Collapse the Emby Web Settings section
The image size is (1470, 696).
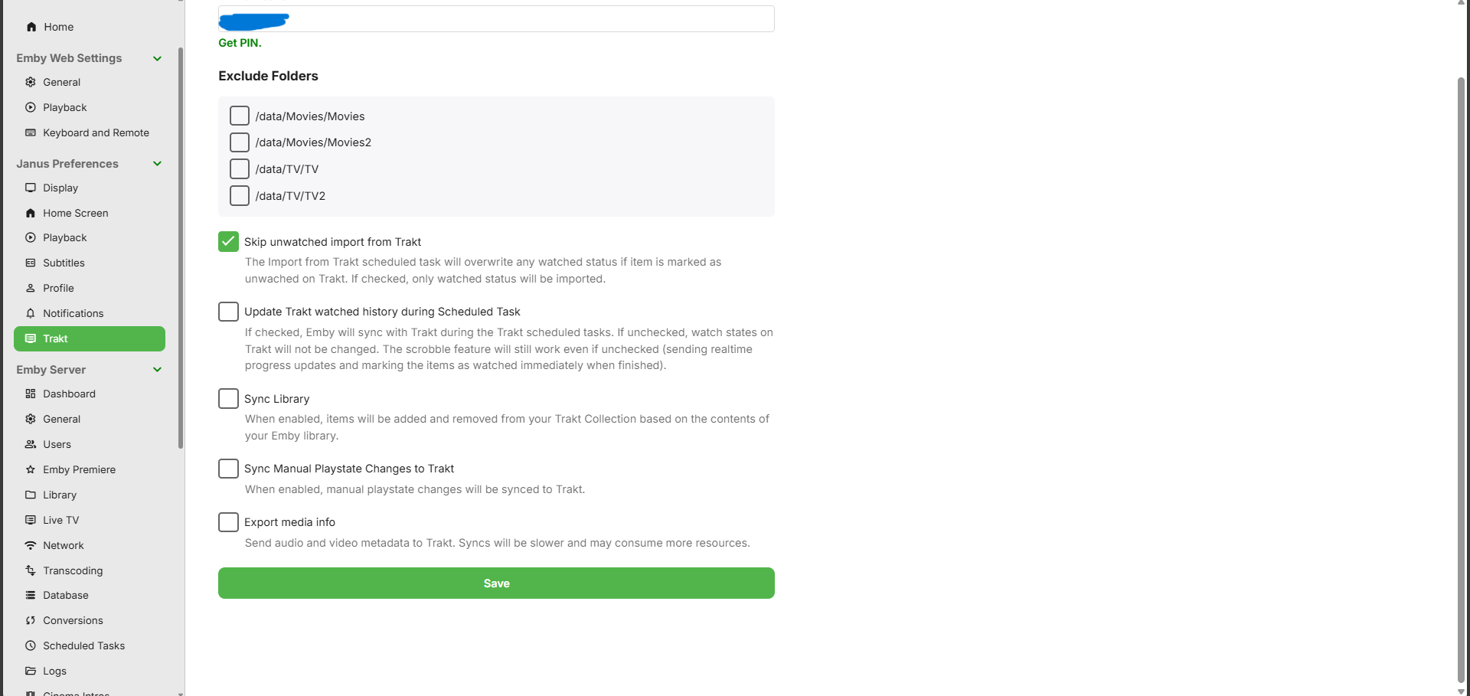coord(157,58)
